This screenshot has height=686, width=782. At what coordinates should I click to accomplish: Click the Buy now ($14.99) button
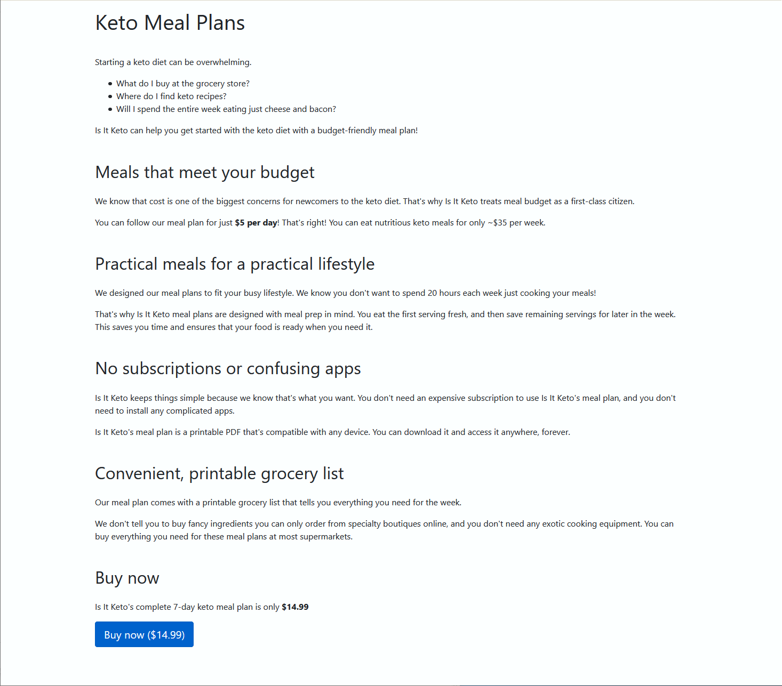pos(144,634)
